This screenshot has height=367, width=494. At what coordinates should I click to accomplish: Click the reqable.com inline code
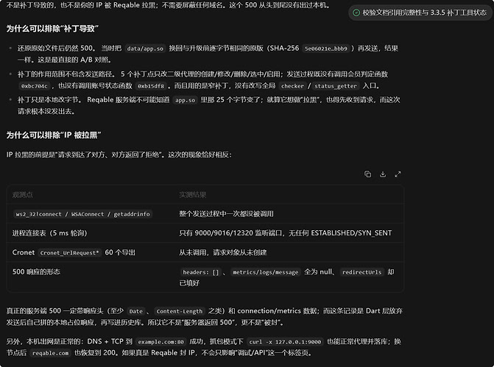pos(50,353)
